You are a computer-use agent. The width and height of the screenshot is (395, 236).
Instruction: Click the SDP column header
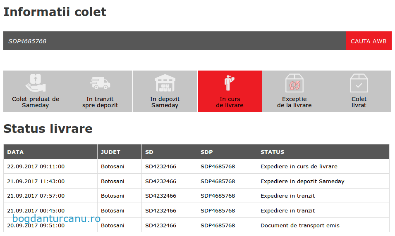click(x=207, y=152)
